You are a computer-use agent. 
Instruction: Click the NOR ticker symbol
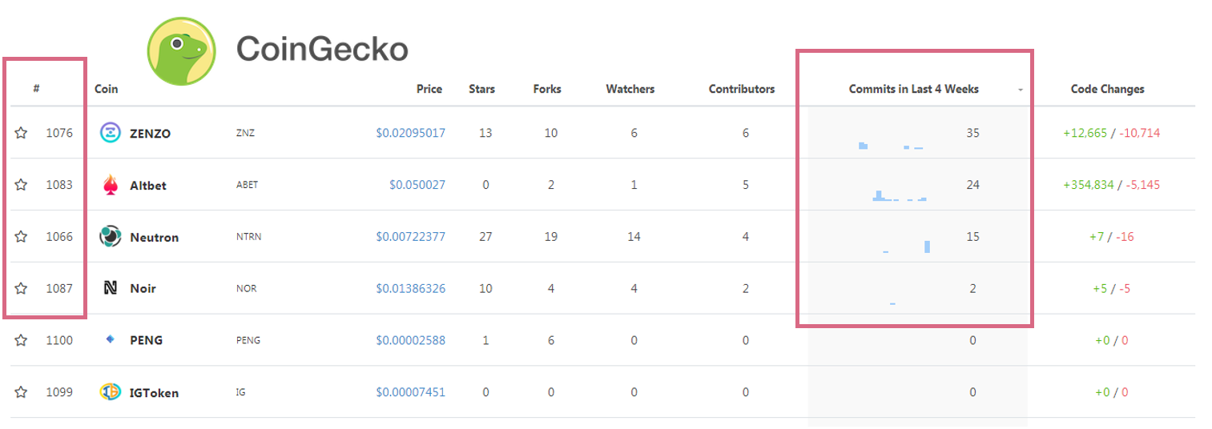(246, 289)
